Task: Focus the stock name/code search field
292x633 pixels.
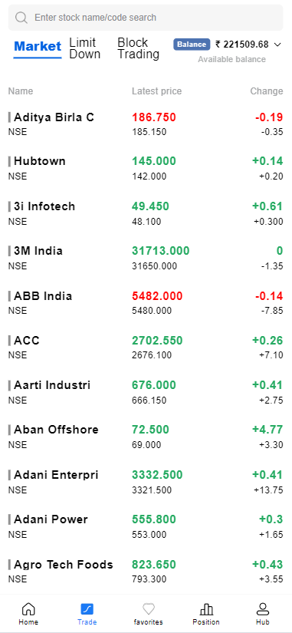Action: [146, 18]
